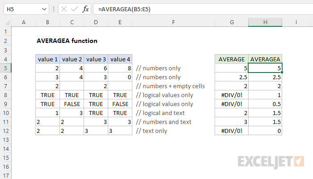Image resolution: width=313 pixels, height=179 pixels.
Task: Select column D header
Action: (96, 22)
